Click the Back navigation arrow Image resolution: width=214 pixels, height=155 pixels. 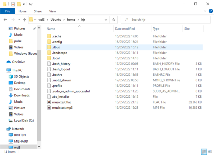pos(5,20)
